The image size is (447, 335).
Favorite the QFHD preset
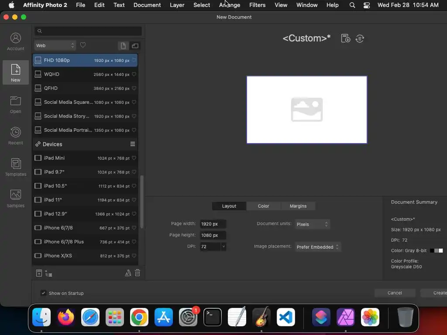[134, 88]
